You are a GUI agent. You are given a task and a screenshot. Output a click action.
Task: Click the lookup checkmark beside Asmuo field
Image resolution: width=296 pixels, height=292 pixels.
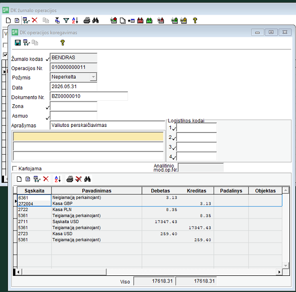click(x=47, y=118)
